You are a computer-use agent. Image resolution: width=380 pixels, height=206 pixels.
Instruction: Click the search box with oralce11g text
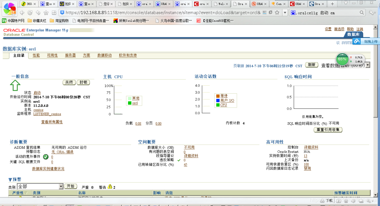click(327, 13)
